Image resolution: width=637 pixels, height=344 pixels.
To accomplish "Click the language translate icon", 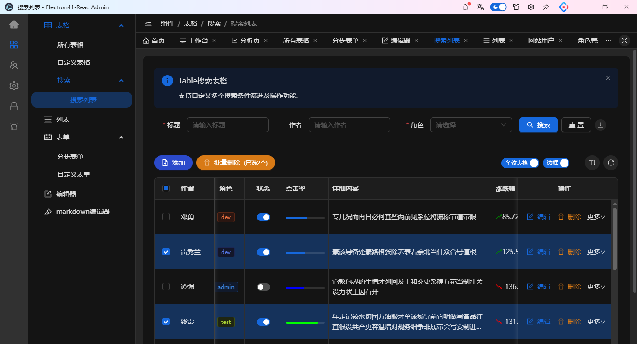I will 480,7.
